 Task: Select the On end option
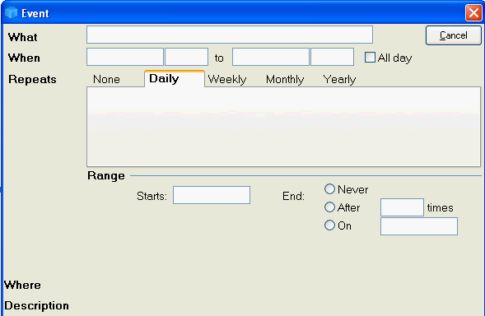tap(329, 225)
